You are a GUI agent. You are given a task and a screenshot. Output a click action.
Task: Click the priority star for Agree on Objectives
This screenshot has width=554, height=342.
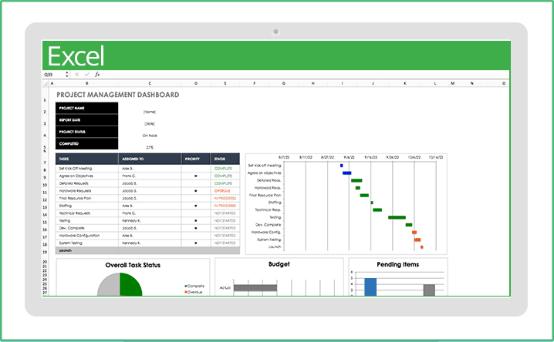tap(196, 176)
